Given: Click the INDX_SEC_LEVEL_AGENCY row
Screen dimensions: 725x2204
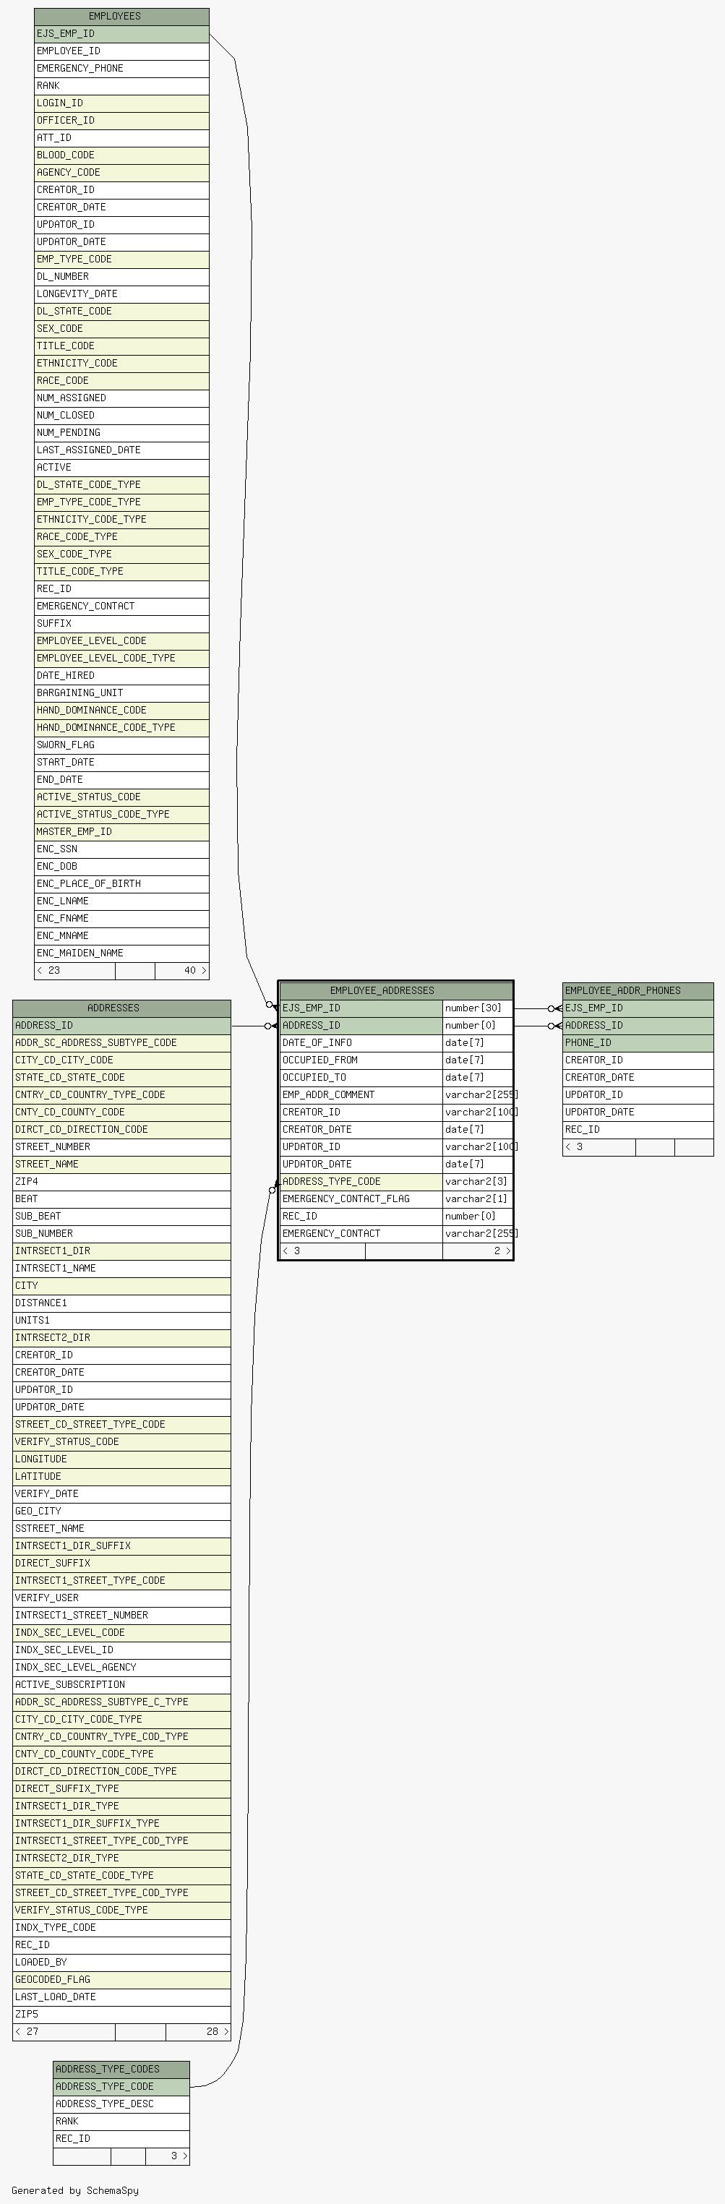Looking at the screenshot, I should pos(121,1668).
